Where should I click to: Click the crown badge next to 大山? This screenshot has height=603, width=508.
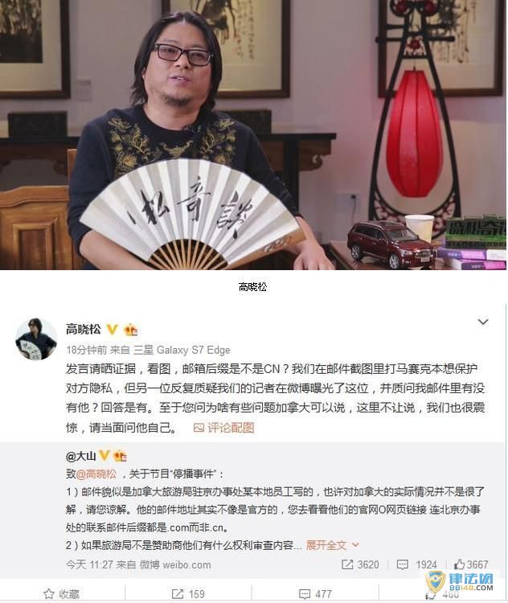coord(120,456)
